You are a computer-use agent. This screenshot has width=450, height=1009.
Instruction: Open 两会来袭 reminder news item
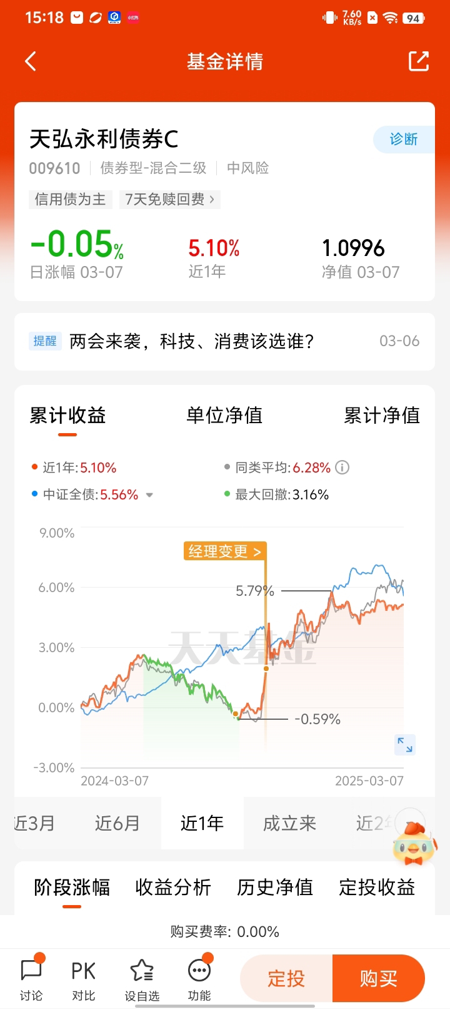(x=224, y=342)
